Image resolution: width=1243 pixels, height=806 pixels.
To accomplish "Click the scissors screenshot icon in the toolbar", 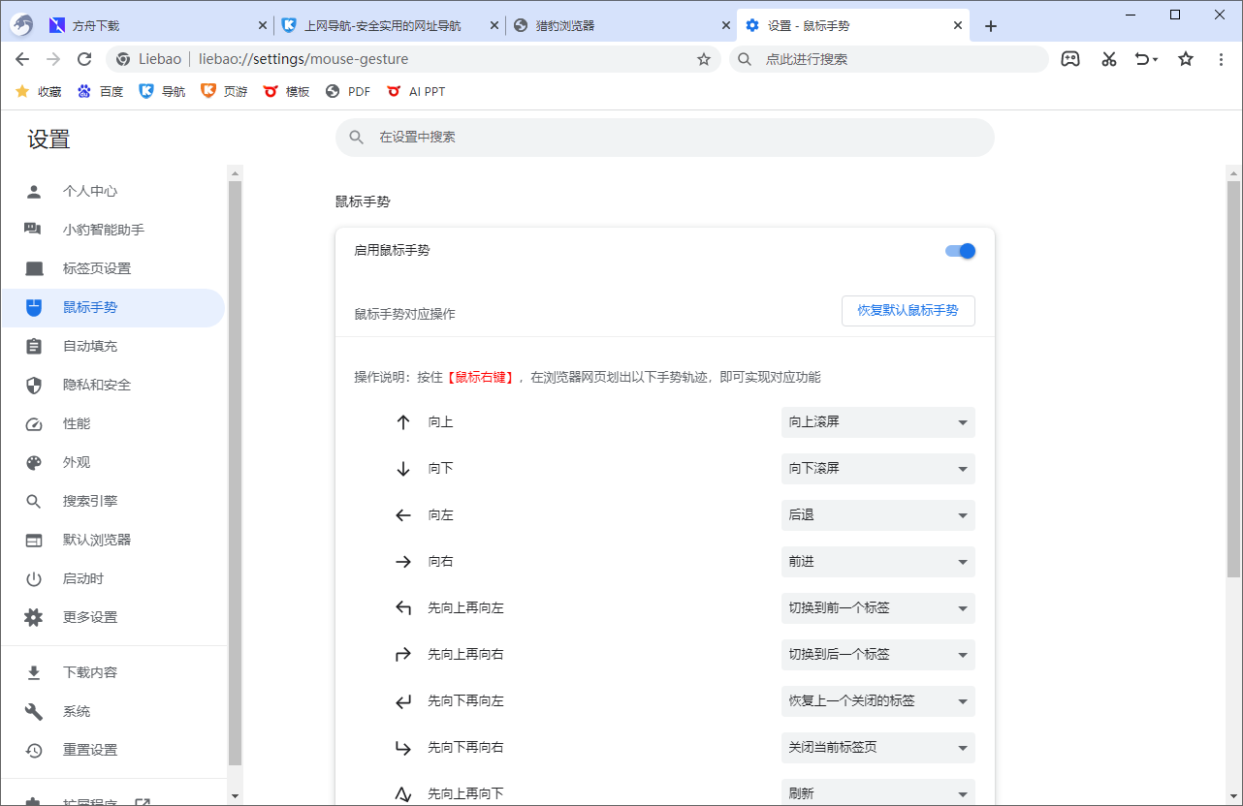I will click(1108, 59).
